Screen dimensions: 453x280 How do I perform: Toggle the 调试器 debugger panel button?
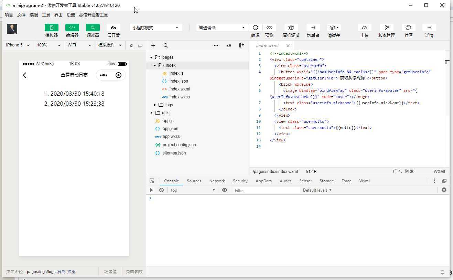click(93, 28)
